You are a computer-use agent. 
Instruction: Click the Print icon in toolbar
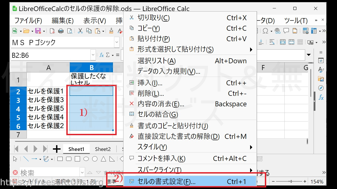(x=61, y=31)
